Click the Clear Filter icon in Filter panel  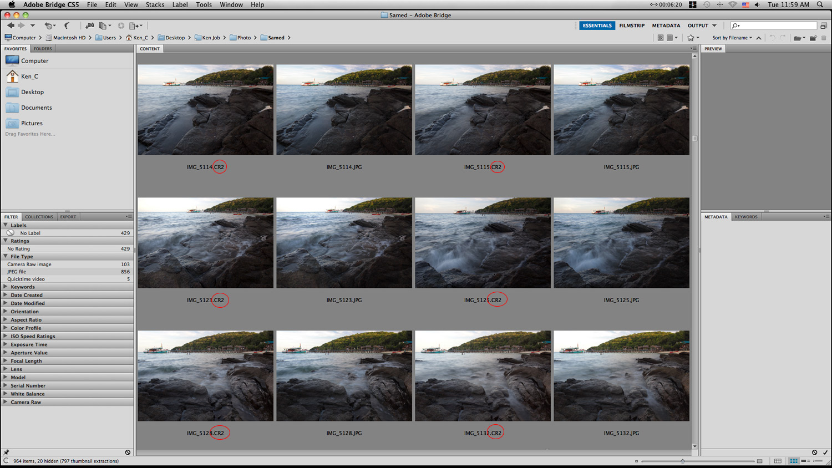point(128,452)
